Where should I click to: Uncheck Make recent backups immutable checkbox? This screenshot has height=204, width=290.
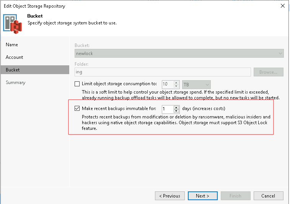coord(77,108)
